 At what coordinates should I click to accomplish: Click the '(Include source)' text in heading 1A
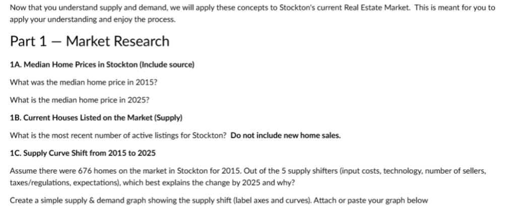167,64
